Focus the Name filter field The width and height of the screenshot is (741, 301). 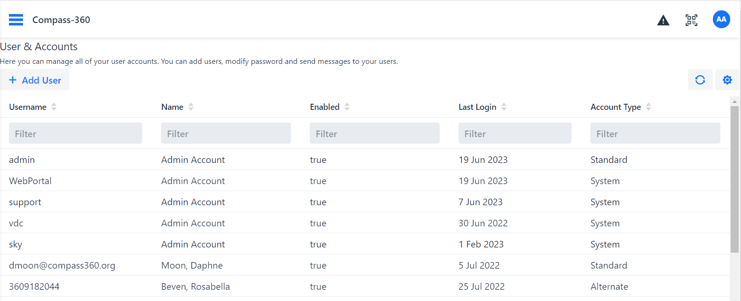pyautogui.click(x=226, y=134)
